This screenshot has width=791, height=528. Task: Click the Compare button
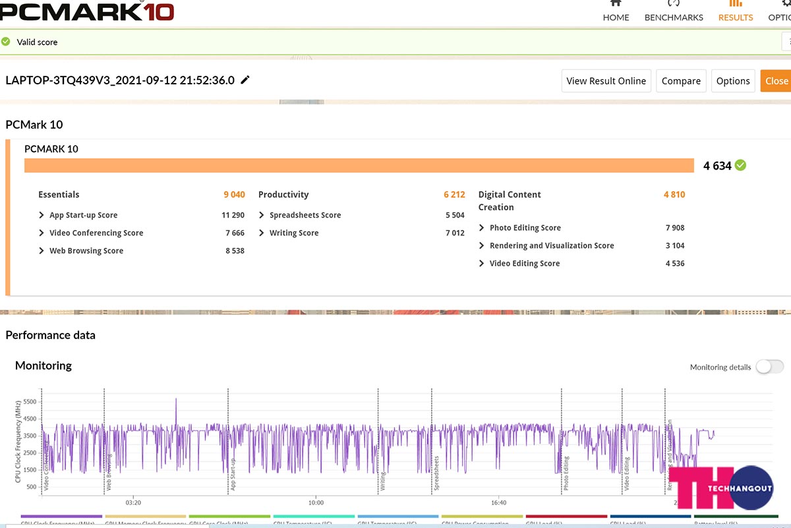(x=681, y=80)
